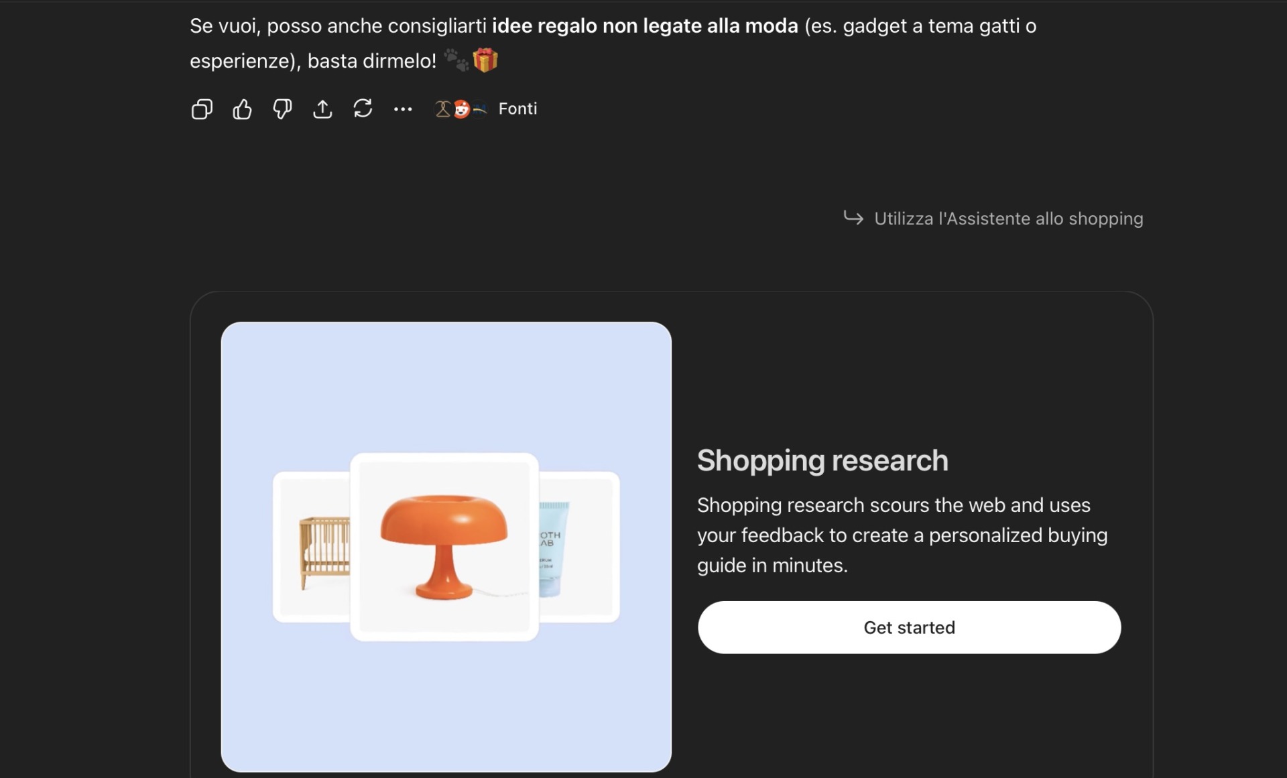Select "Utilizza l'Assistente allo shopping" suggestion
Screen dimensions: 1287x778
[x=1008, y=218]
